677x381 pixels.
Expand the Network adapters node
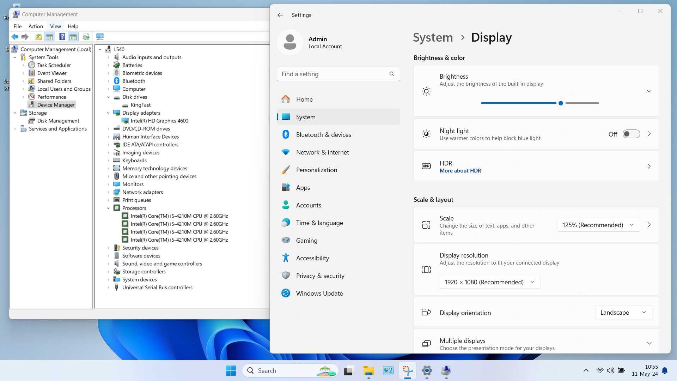tap(108, 192)
